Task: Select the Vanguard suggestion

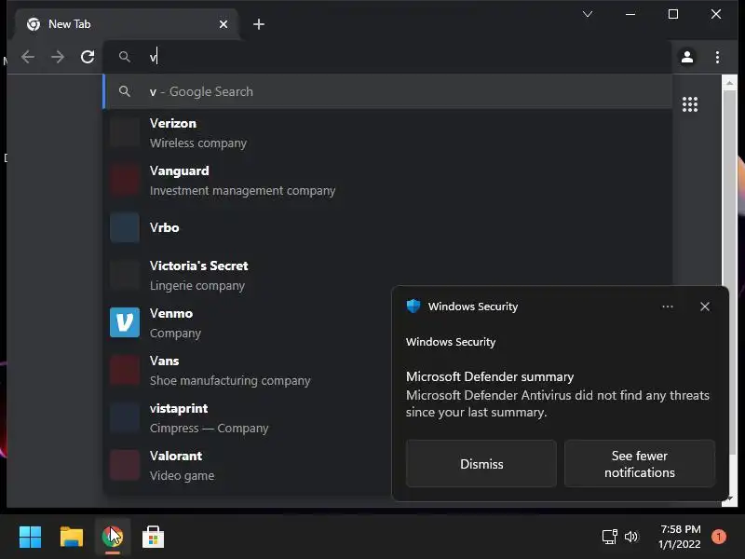Action: click(387, 180)
